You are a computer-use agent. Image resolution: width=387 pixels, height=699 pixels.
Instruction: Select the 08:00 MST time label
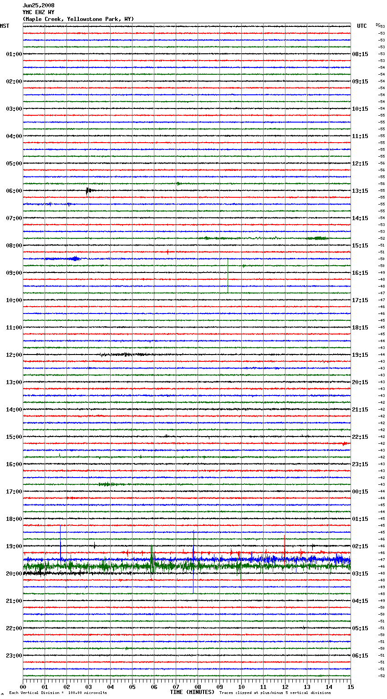point(14,246)
